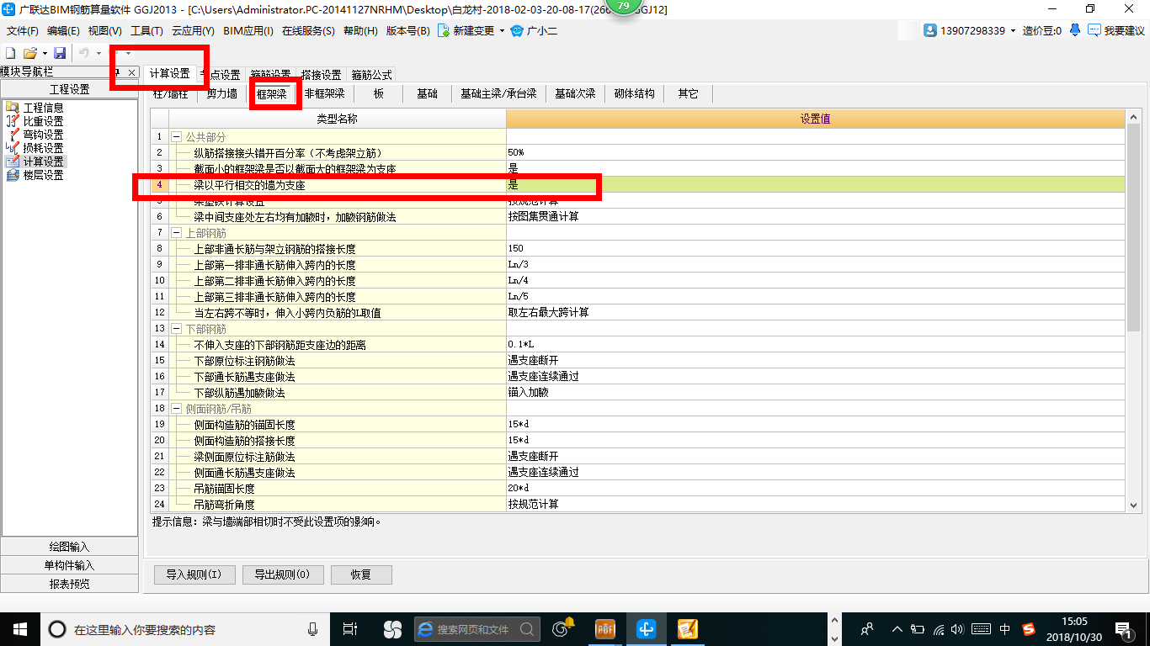Collapse the 公共部分 group
The width and height of the screenshot is (1150, 646).
[177, 137]
